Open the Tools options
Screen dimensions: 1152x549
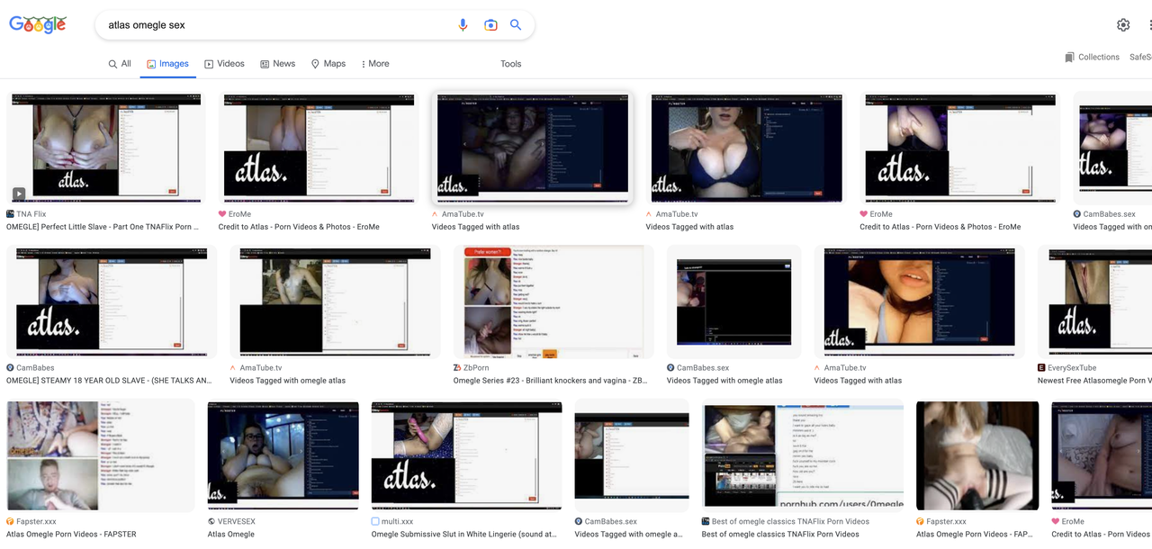click(x=511, y=64)
